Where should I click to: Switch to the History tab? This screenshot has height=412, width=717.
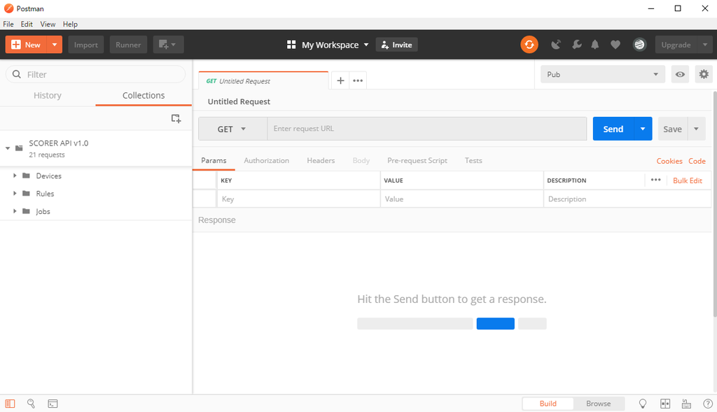click(x=48, y=95)
